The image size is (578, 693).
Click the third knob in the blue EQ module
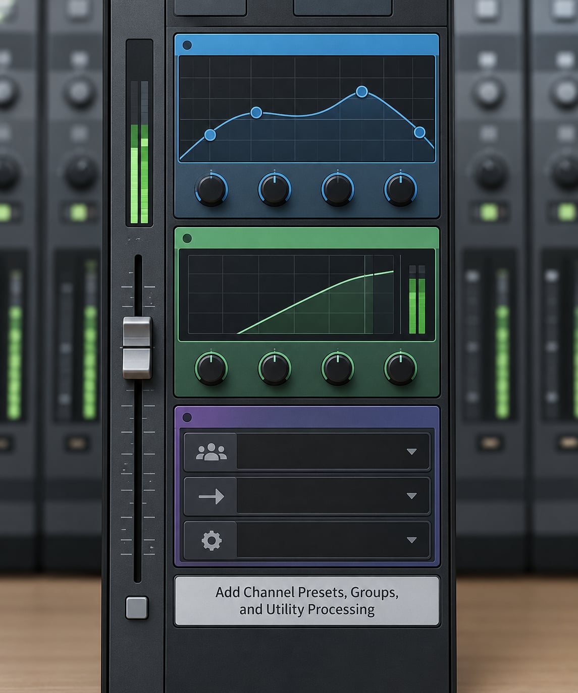coord(337,189)
